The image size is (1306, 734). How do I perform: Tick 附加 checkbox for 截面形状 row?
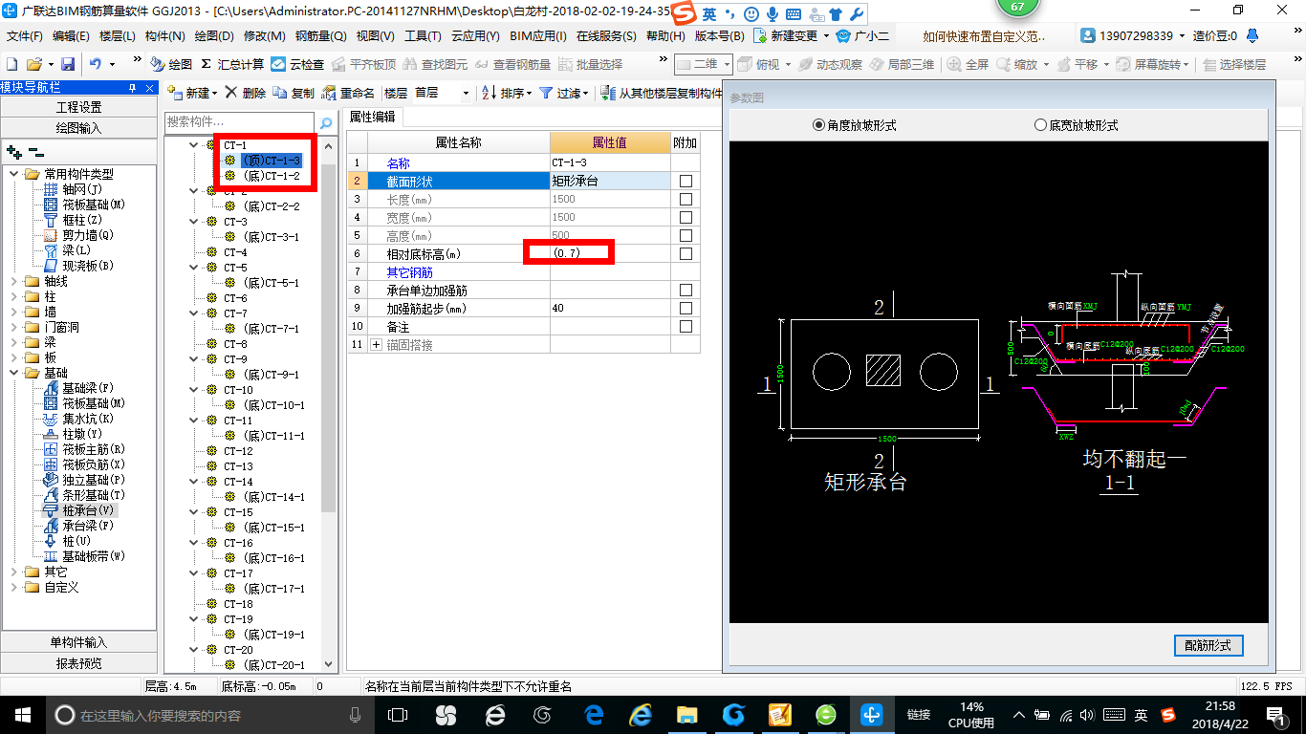coord(686,182)
